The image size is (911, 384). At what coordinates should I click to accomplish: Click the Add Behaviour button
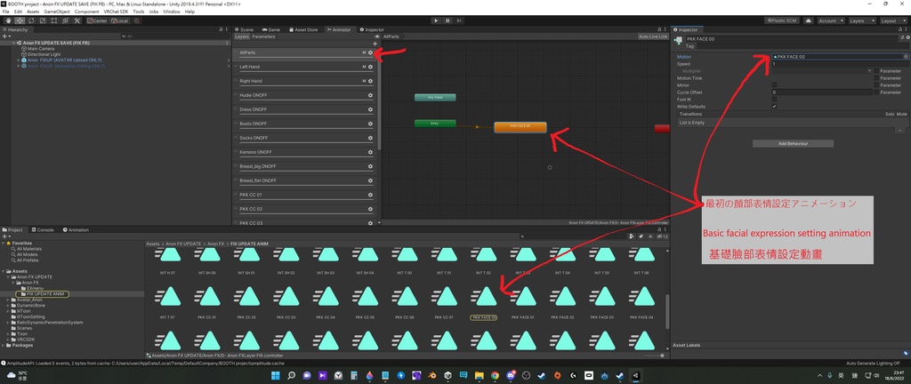tap(793, 143)
